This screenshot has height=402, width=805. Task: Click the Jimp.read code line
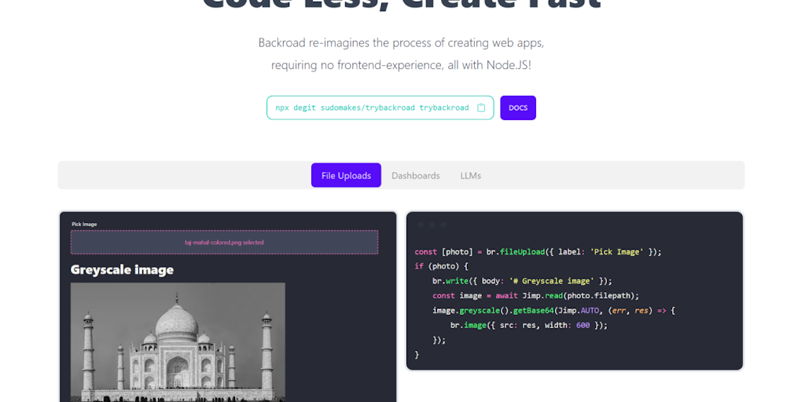535,295
